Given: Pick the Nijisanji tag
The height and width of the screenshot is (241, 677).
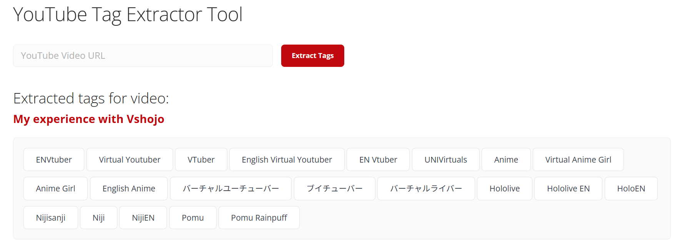Looking at the screenshot, I should pos(51,218).
